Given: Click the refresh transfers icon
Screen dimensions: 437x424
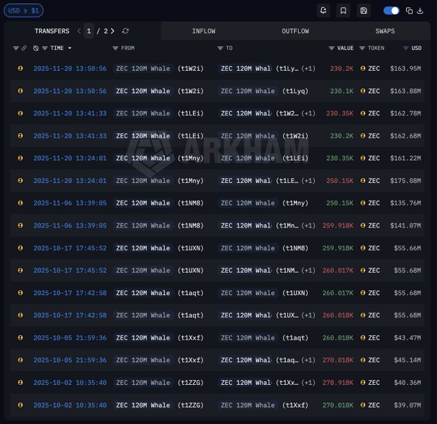Looking at the screenshot, I should 125,31.
